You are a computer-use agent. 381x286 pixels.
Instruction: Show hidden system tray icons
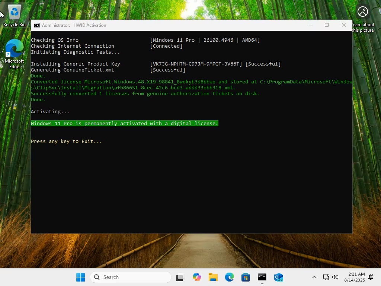(x=314, y=277)
